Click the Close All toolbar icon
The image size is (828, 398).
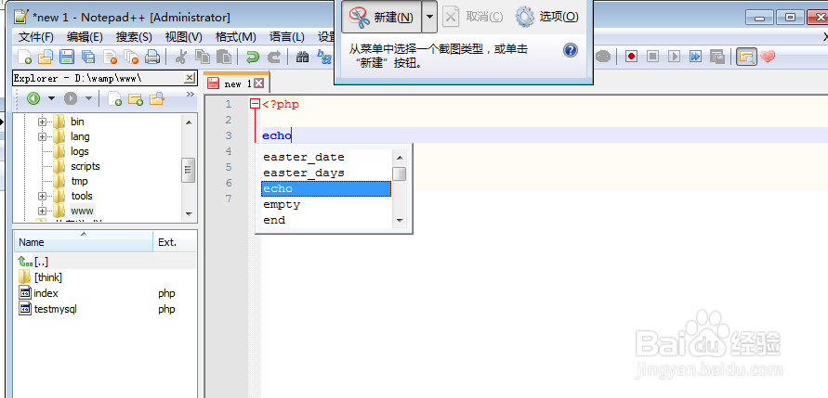click(131, 57)
